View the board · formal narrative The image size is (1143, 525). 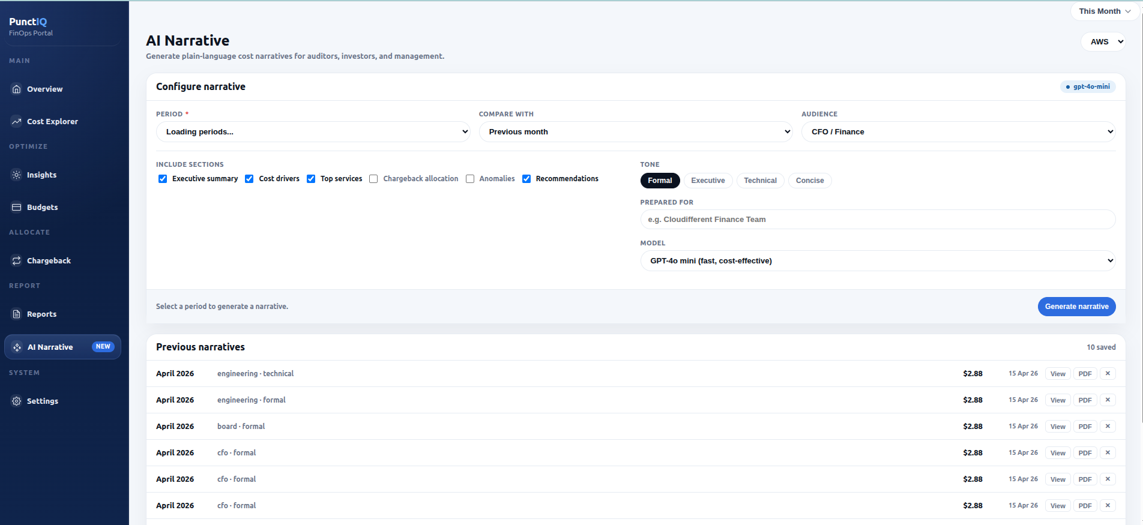coord(1058,426)
